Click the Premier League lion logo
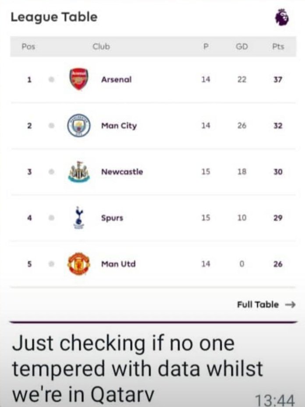Screen dimensions: 305x407 coord(281,18)
